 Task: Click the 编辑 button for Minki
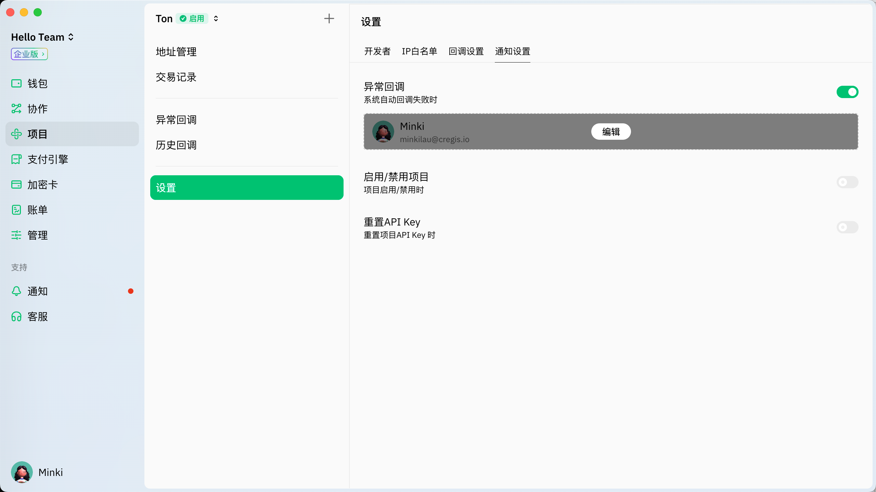pos(611,132)
